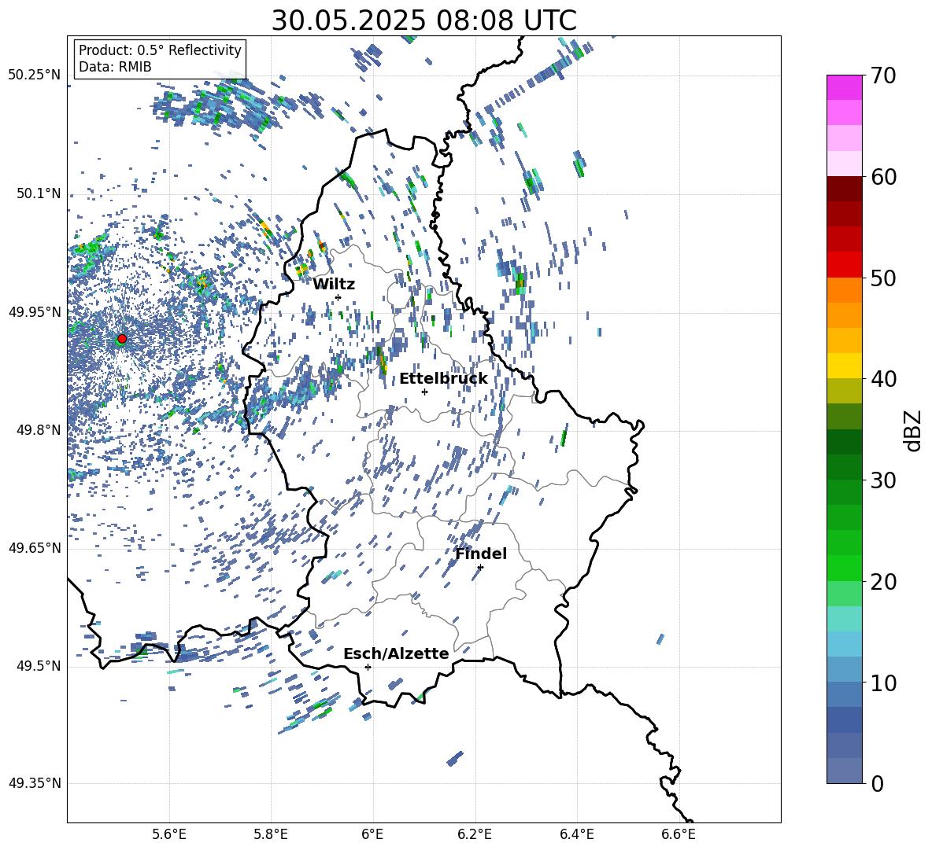Click the 6.4°E longitude label
The image size is (932, 850).
576,834
